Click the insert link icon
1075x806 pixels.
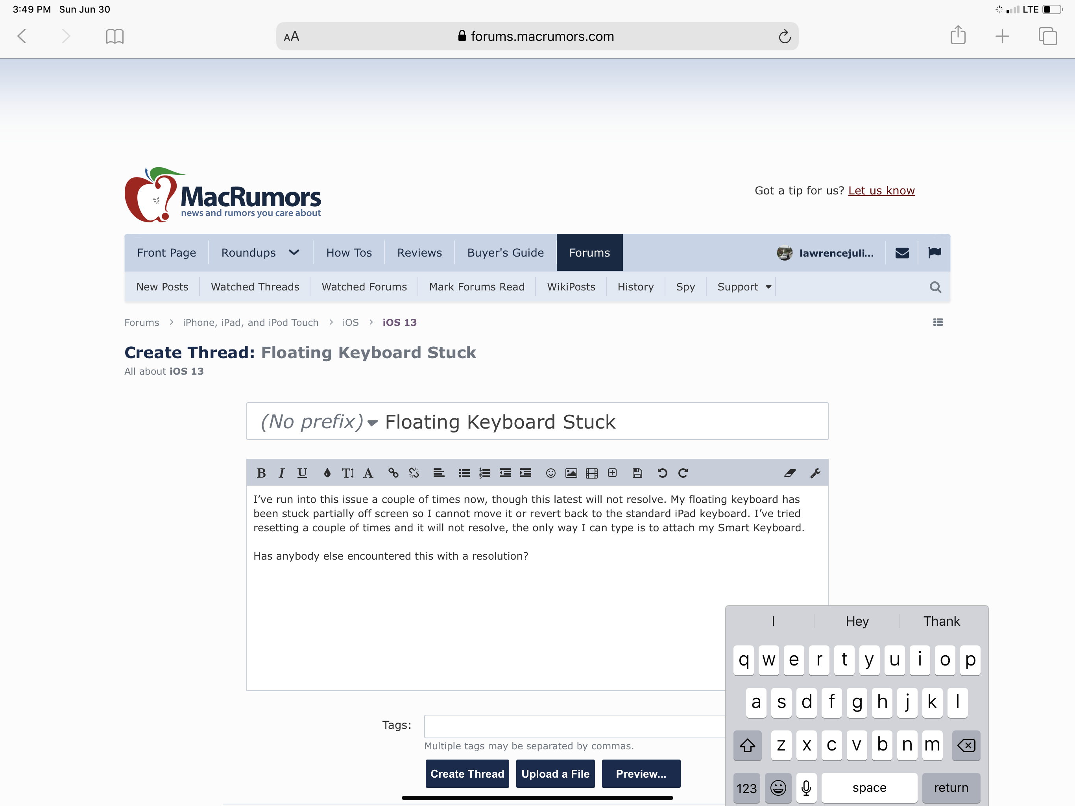click(x=393, y=473)
